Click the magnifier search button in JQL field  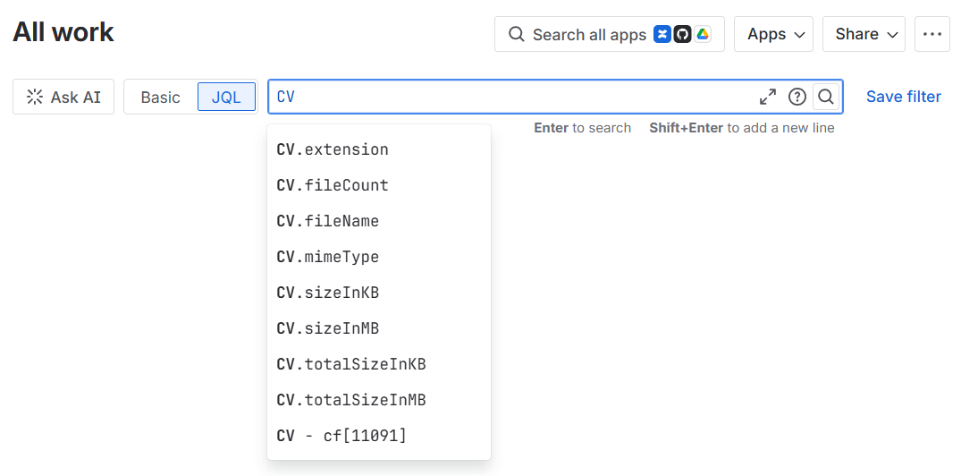click(825, 97)
